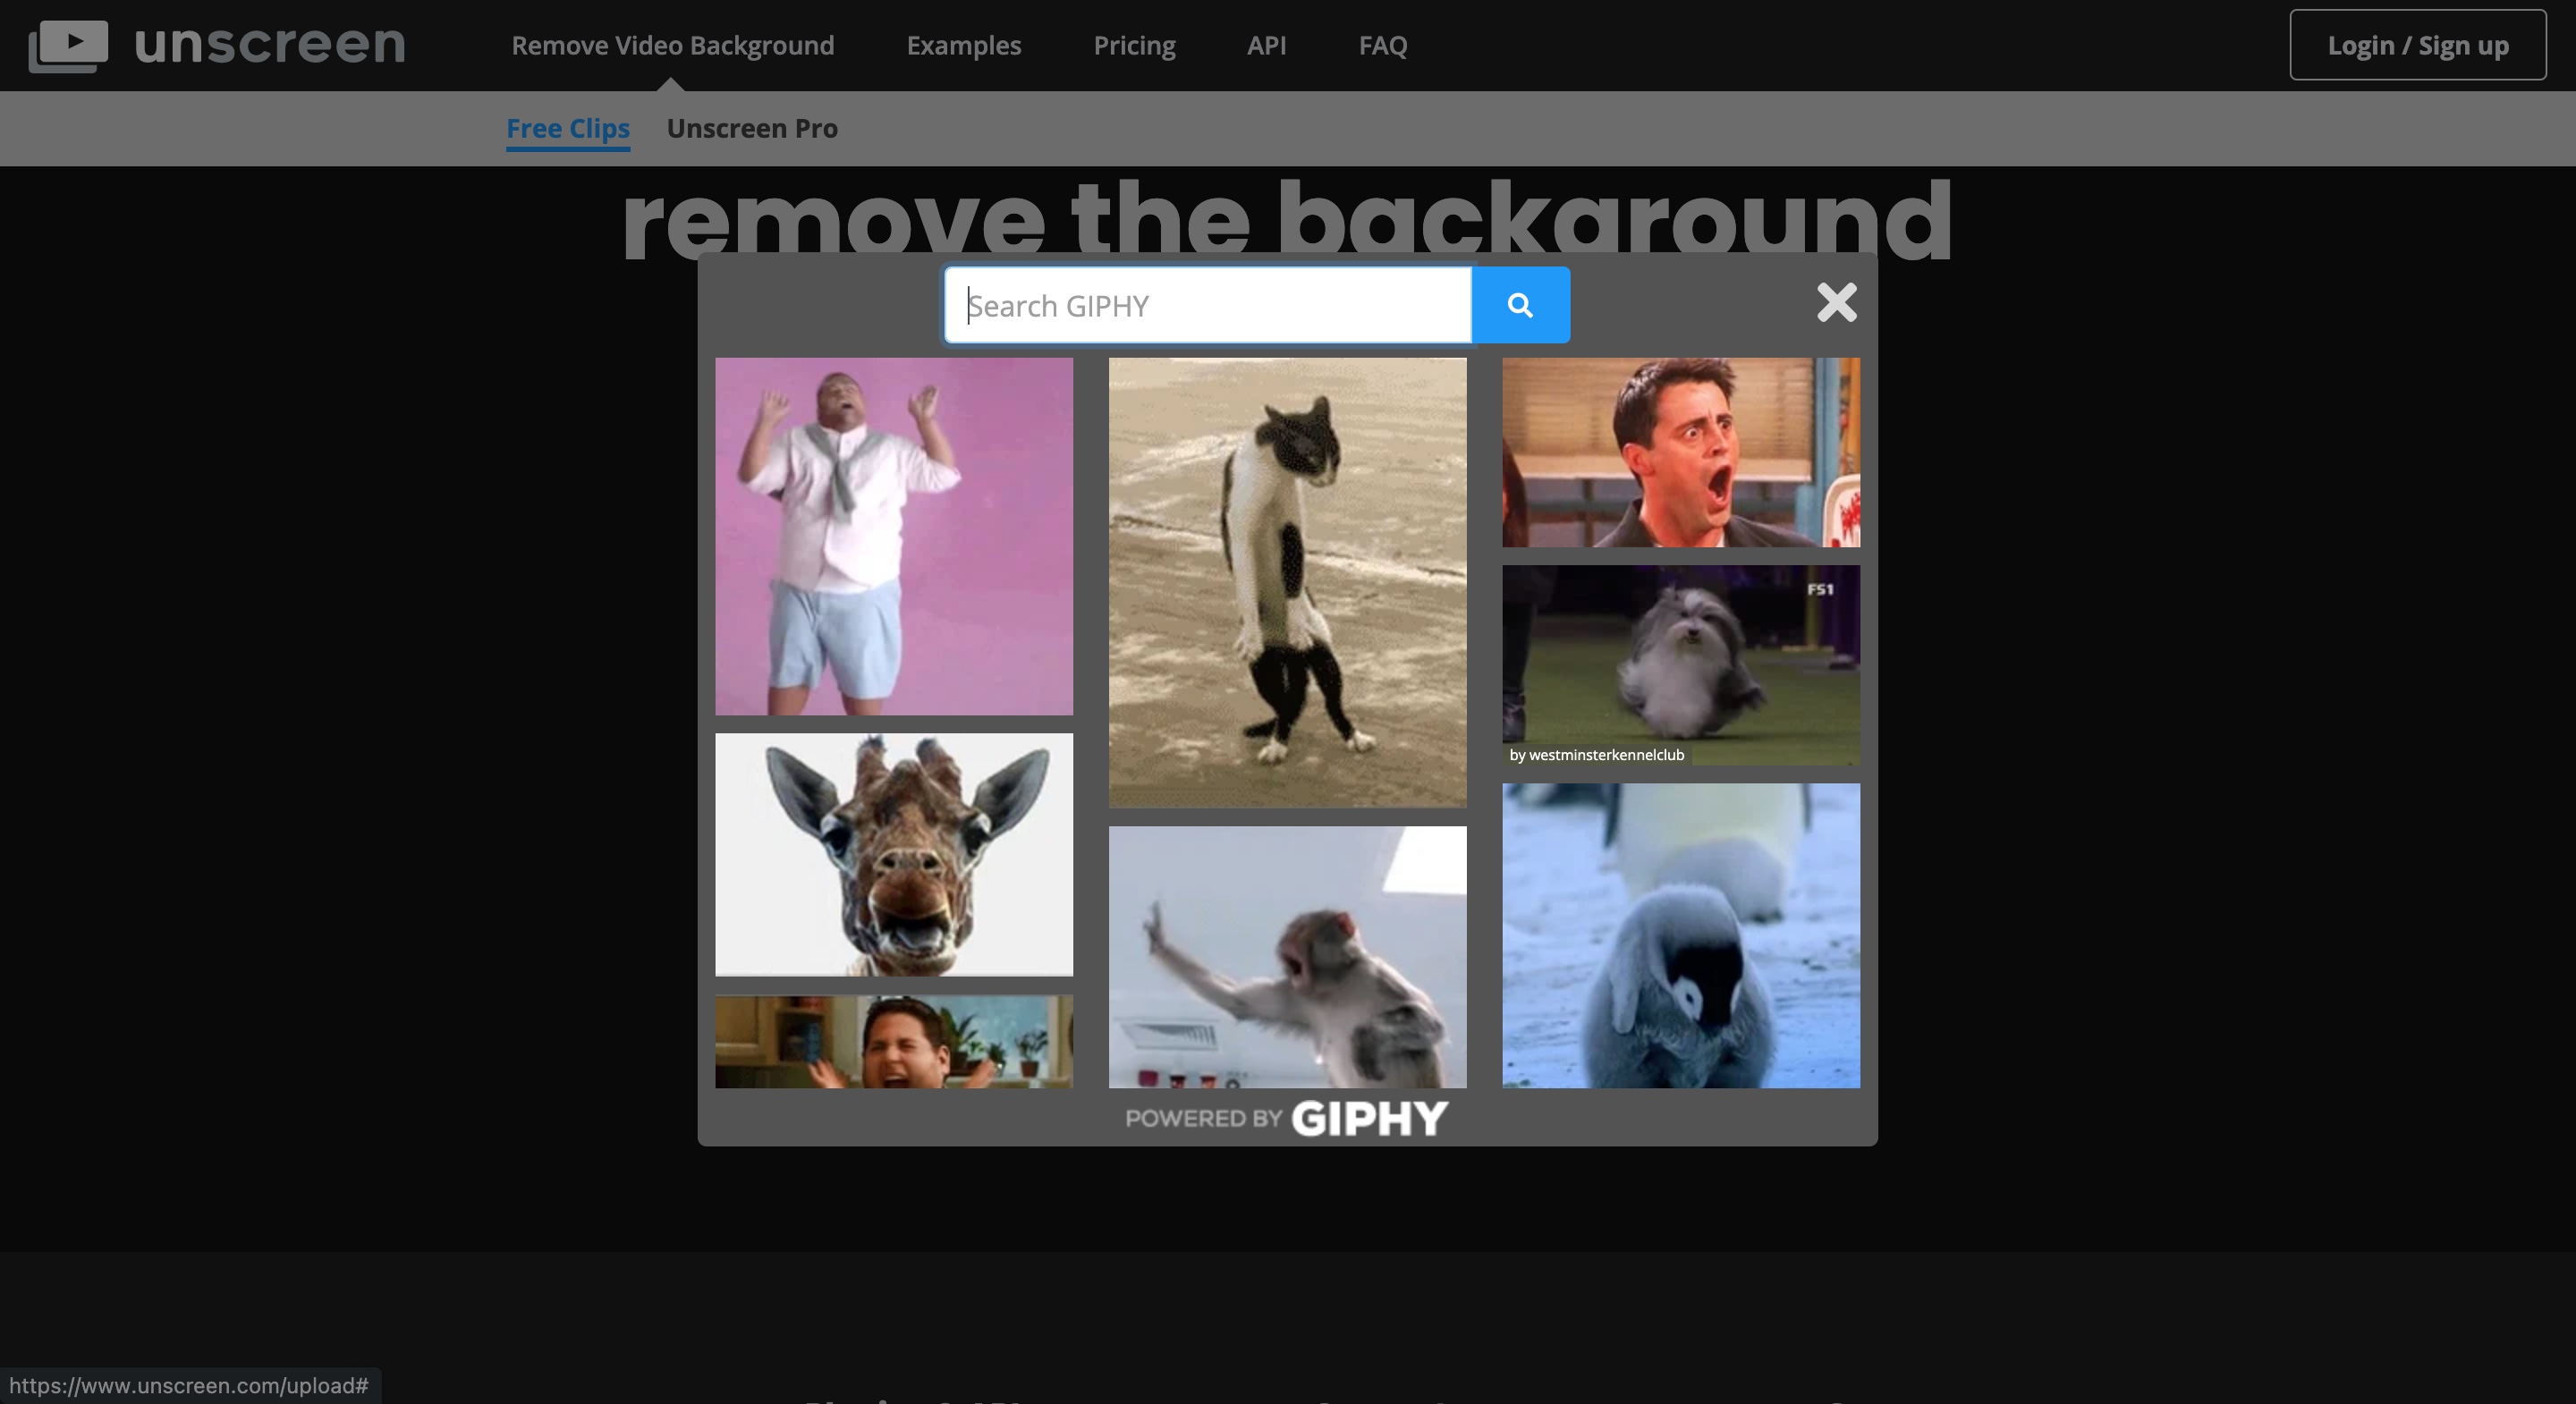Pick the baby penguin GIF
The image size is (2576, 1404).
click(1680, 935)
